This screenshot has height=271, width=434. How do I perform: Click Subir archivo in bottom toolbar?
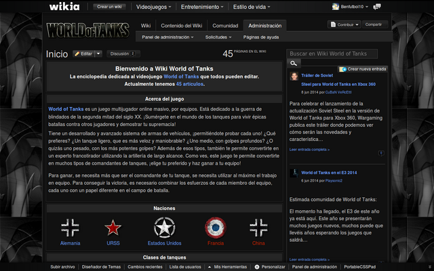(62, 267)
